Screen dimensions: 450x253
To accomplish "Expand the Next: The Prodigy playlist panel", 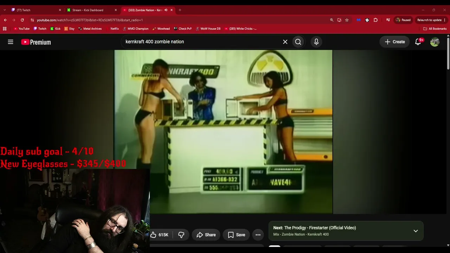I will click(416, 231).
